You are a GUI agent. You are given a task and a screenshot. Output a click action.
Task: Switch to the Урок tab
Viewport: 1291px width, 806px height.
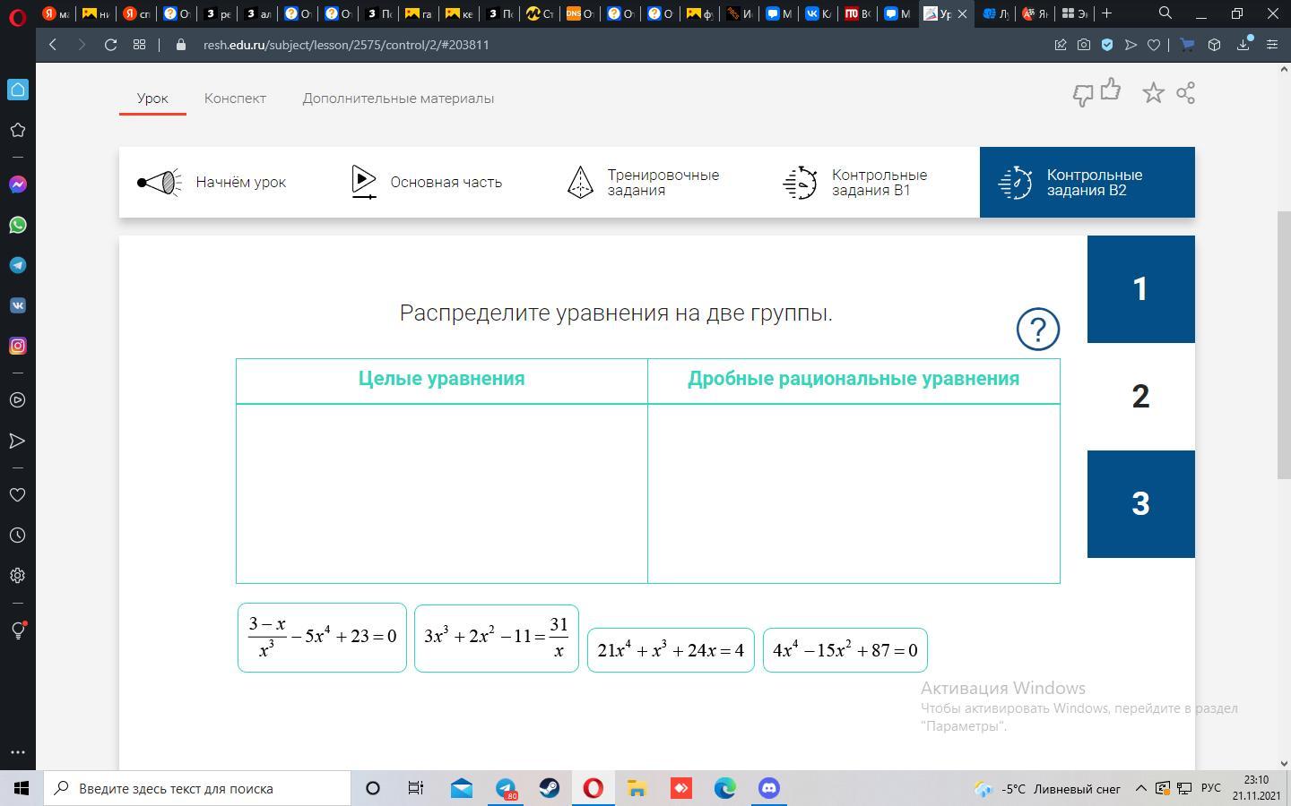coord(152,99)
